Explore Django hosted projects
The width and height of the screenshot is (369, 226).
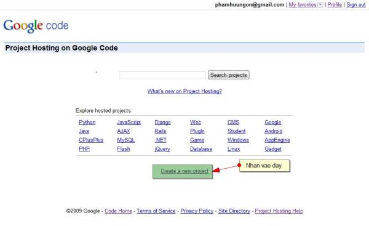click(x=162, y=123)
